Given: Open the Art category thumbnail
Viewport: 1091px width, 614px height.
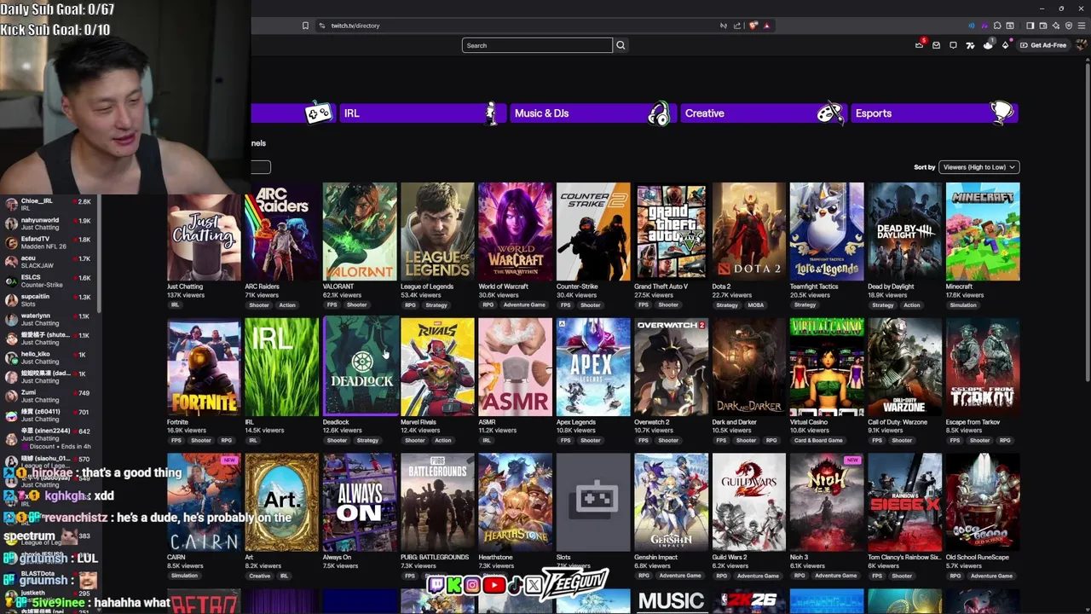Looking at the screenshot, I should pos(281,503).
